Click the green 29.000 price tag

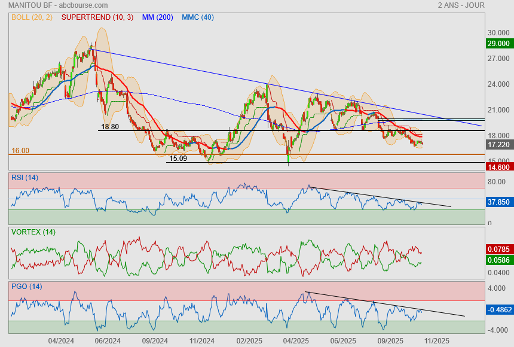[x=498, y=43]
